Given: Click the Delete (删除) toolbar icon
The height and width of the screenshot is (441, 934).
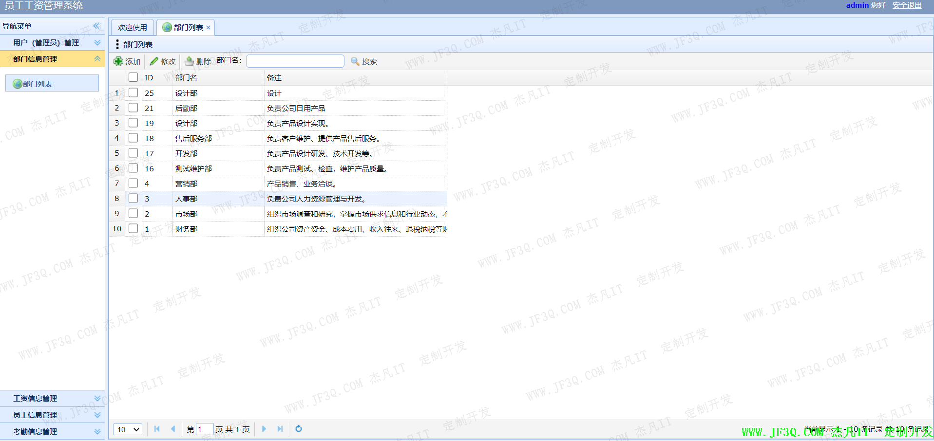Looking at the screenshot, I should (189, 61).
